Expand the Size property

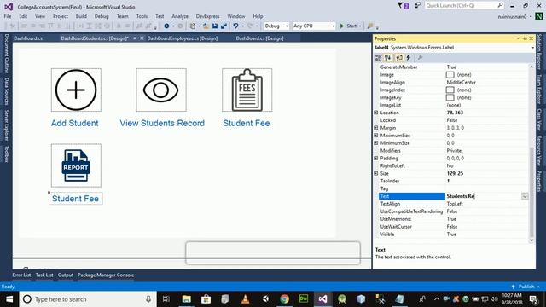(376, 173)
